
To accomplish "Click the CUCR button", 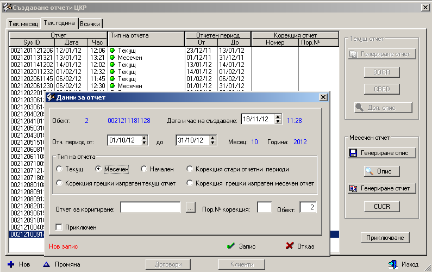I will [382, 207].
